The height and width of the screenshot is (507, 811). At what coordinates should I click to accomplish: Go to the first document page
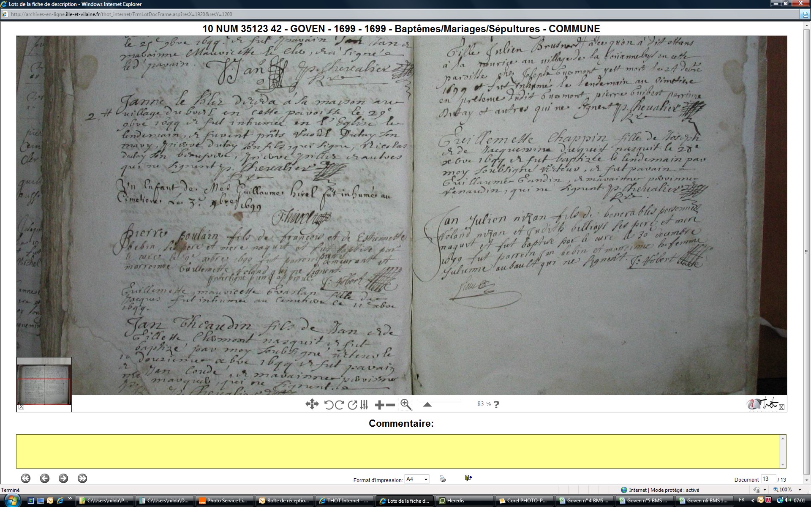(26, 478)
